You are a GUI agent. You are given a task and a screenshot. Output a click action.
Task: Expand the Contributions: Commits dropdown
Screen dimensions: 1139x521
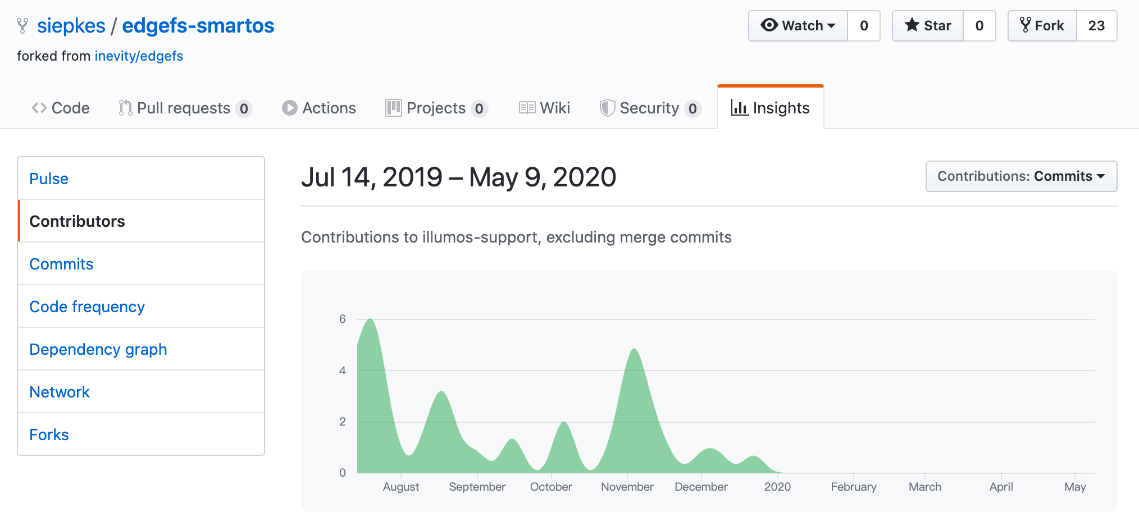point(1020,176)
